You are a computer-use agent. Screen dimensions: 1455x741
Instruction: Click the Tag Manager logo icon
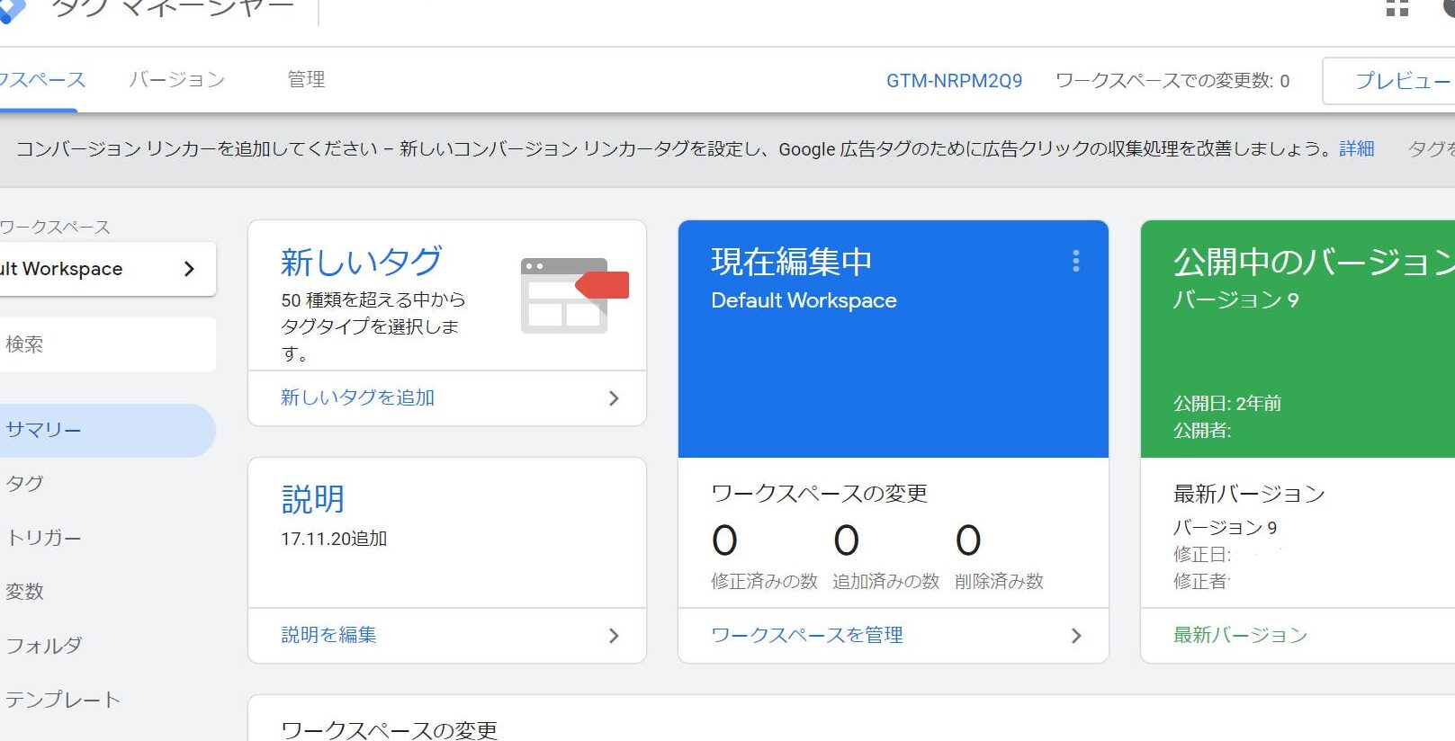[x=11, y=11]
